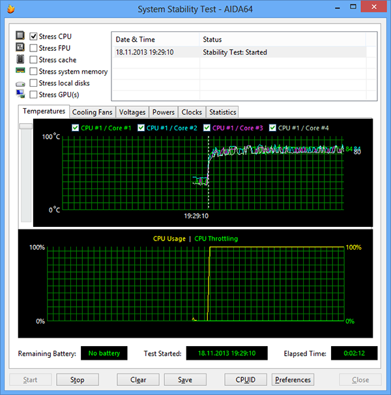Image resolution: width=391 pixels, height=395 pixels.
Task: Uncheck the Stress CPU checkbox
Action: [33, 37]
